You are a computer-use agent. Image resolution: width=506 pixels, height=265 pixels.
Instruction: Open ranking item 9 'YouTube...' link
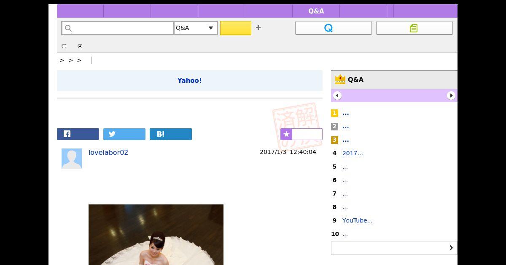tap(358, 220)
